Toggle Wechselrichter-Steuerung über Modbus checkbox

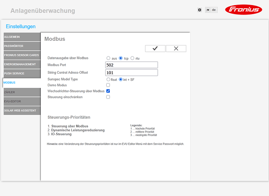pos(108,91)
